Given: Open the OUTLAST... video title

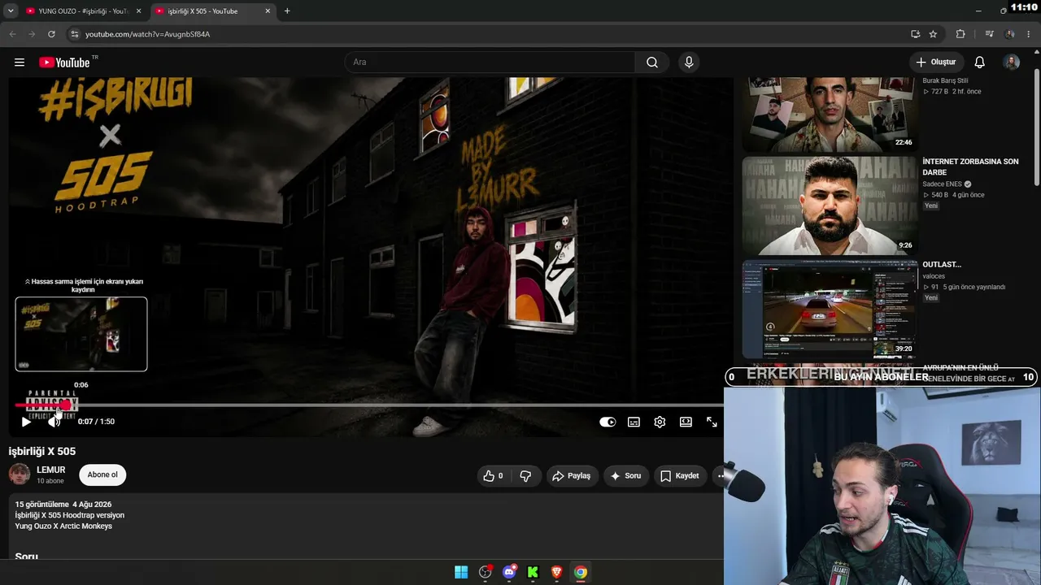Looking at the screenshot, I should (x=942, y=265).
